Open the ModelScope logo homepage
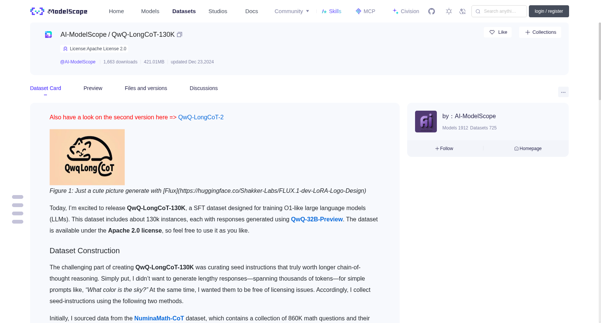601x323 pixels. [59, 11]
